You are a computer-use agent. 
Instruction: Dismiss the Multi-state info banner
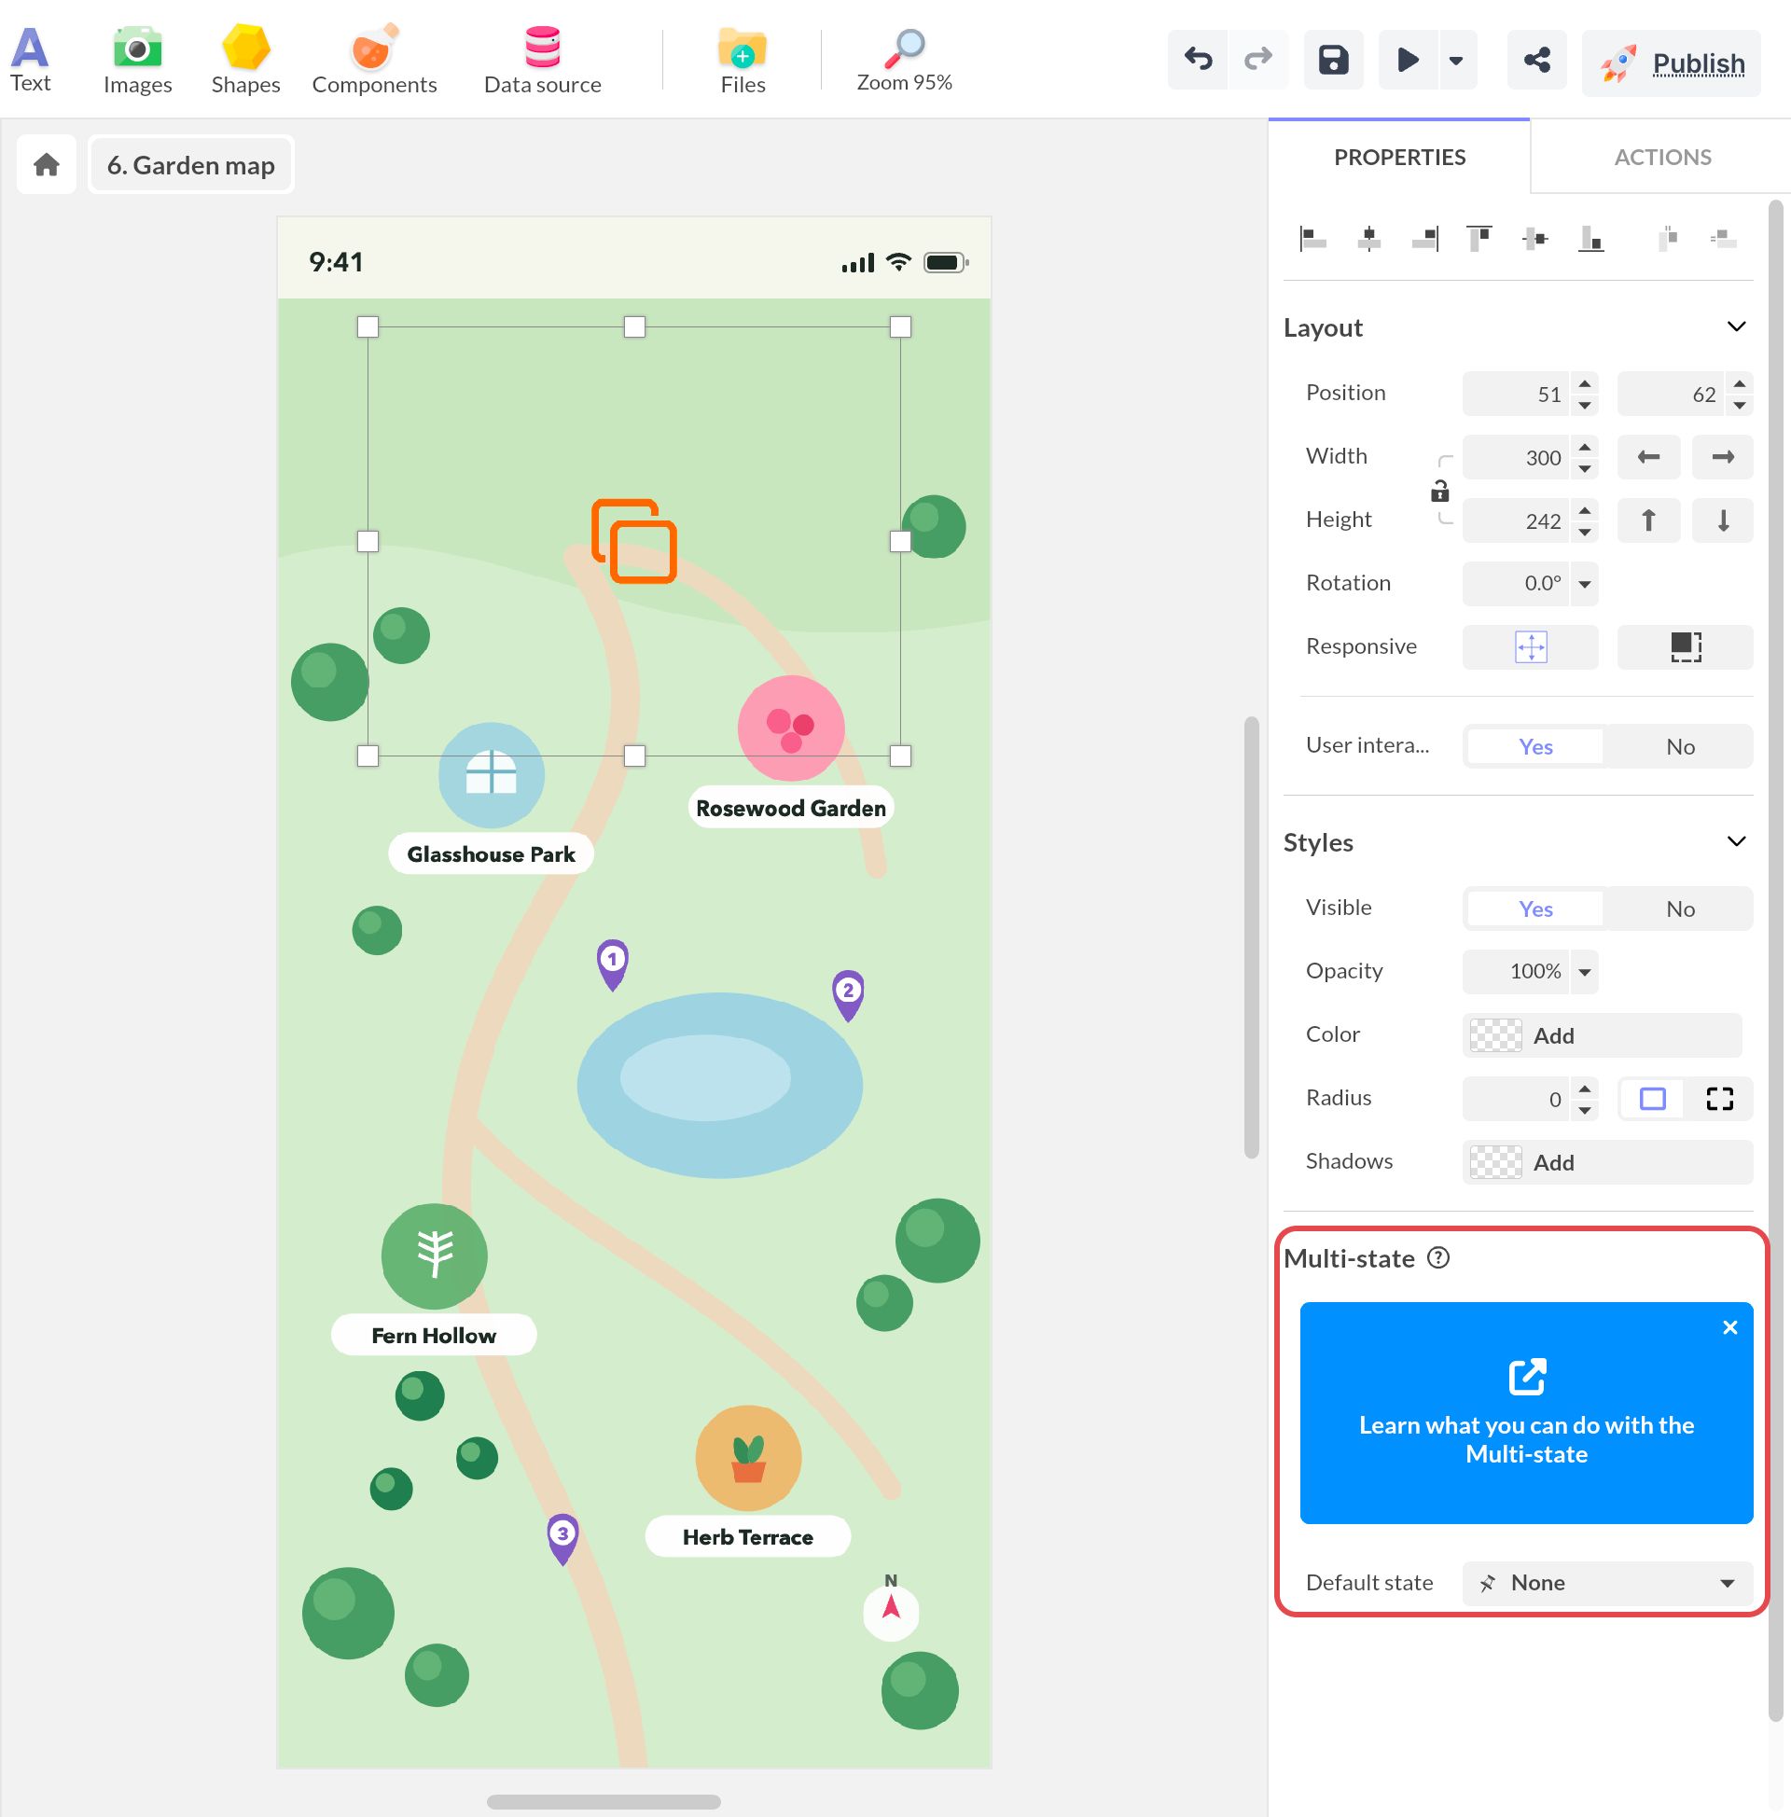1729,1327
